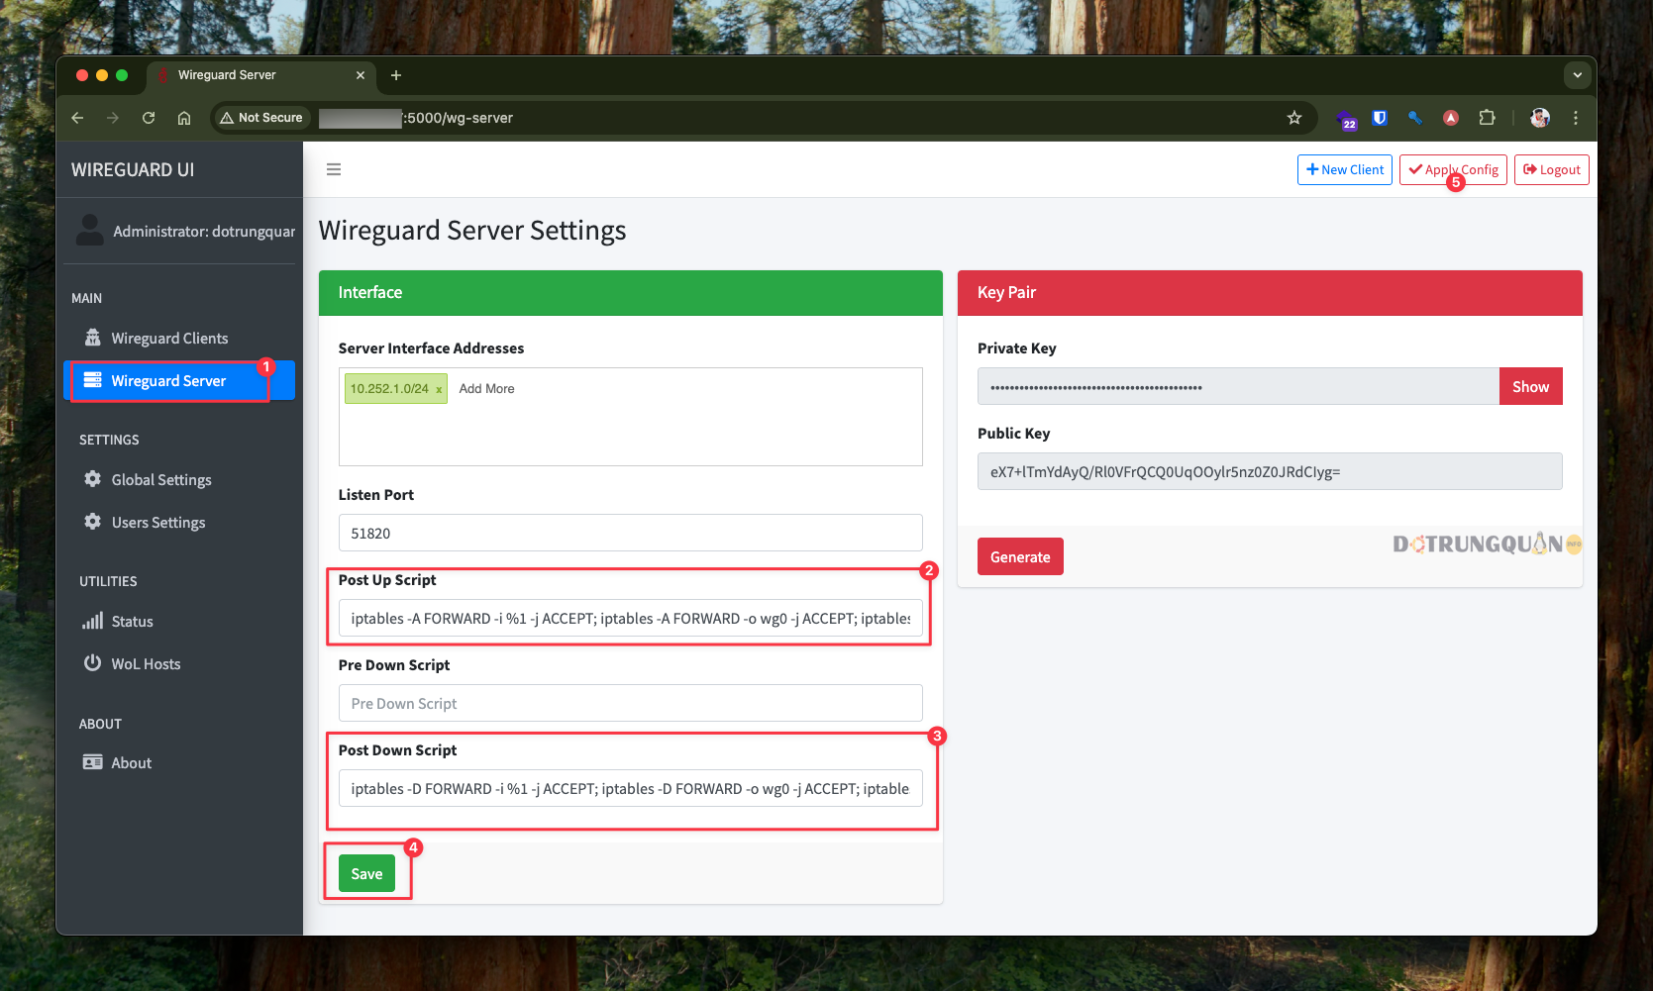Select the Wireguard Server browser tab

[262, 75]
